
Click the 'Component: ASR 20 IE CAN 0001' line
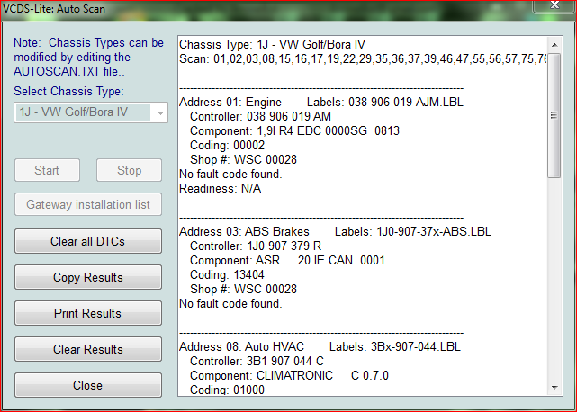pos(287,261)
